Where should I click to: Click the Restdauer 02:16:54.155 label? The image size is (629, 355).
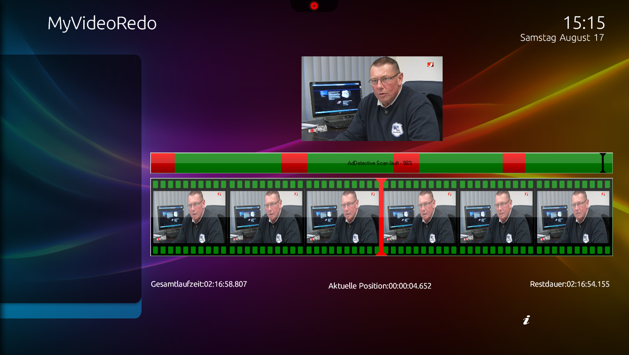pyautogui.click(x=570, y=284)
